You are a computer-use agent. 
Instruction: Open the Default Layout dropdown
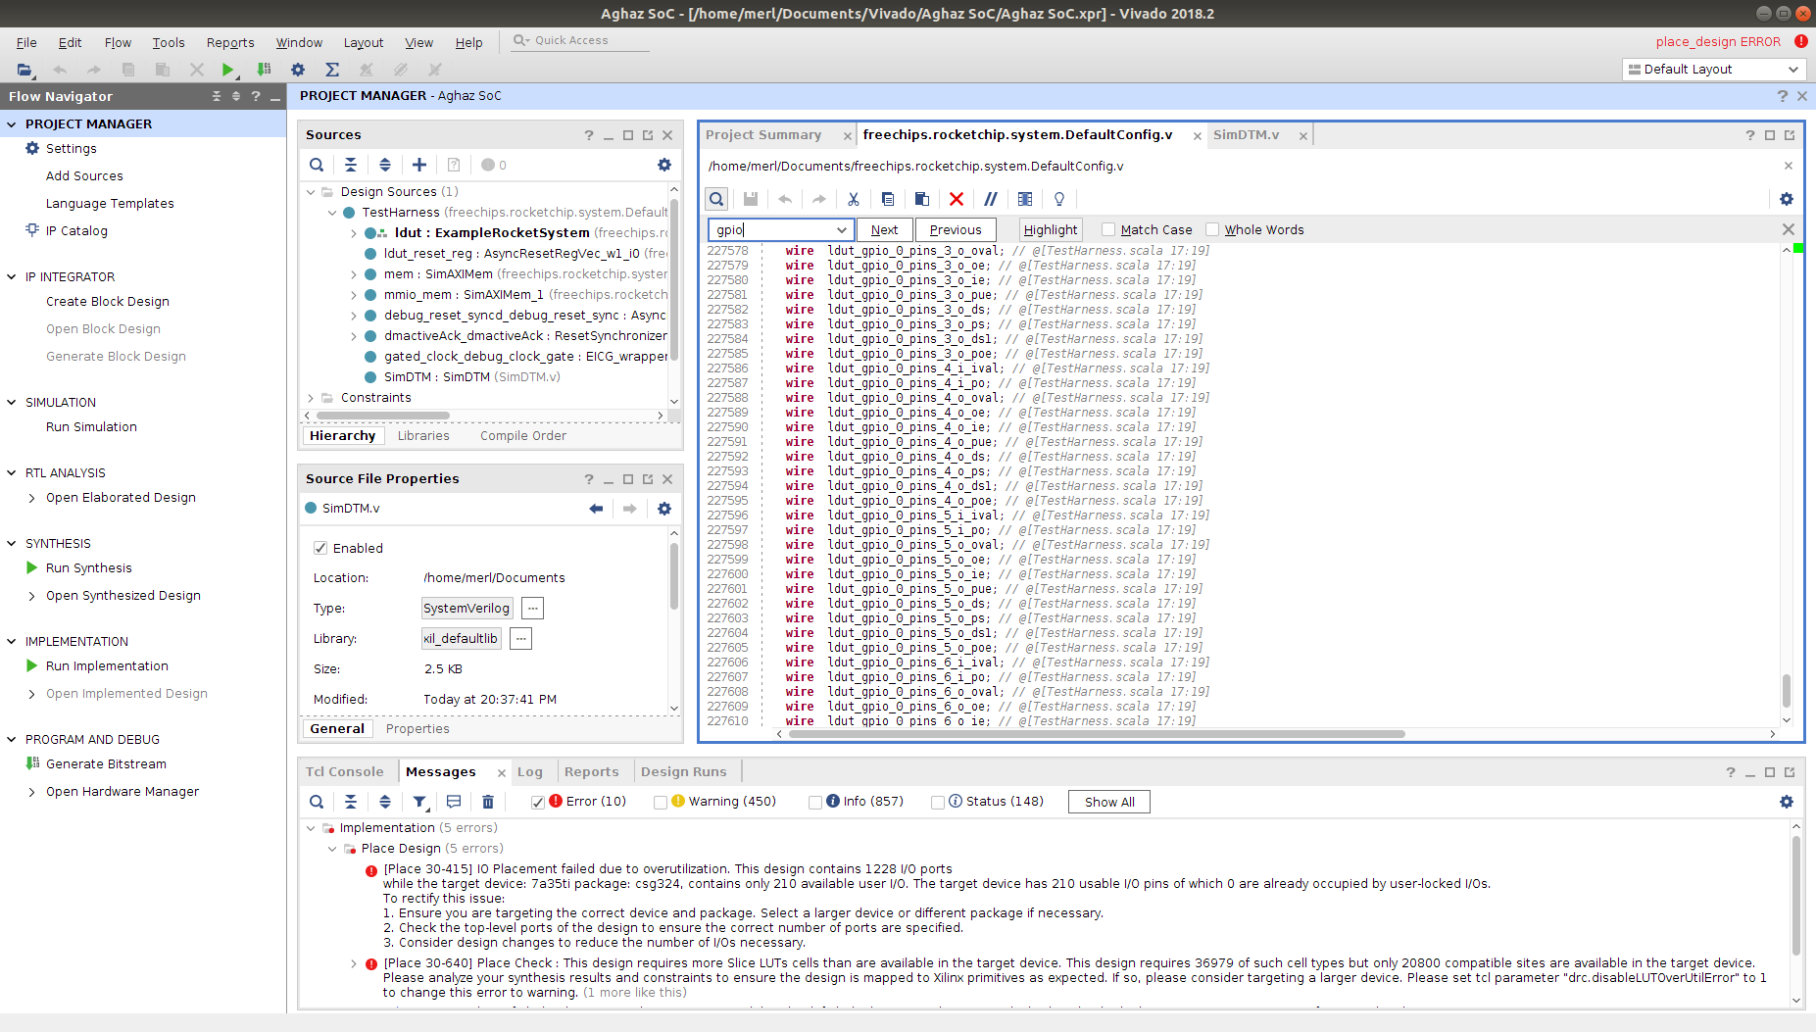coord(1712,69)
